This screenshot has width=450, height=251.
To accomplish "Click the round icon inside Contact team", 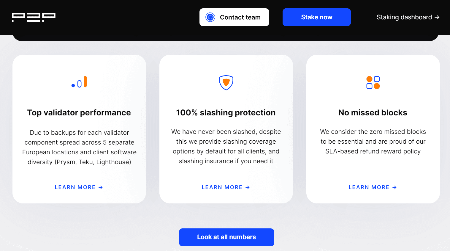I will (x=210, y=17).
